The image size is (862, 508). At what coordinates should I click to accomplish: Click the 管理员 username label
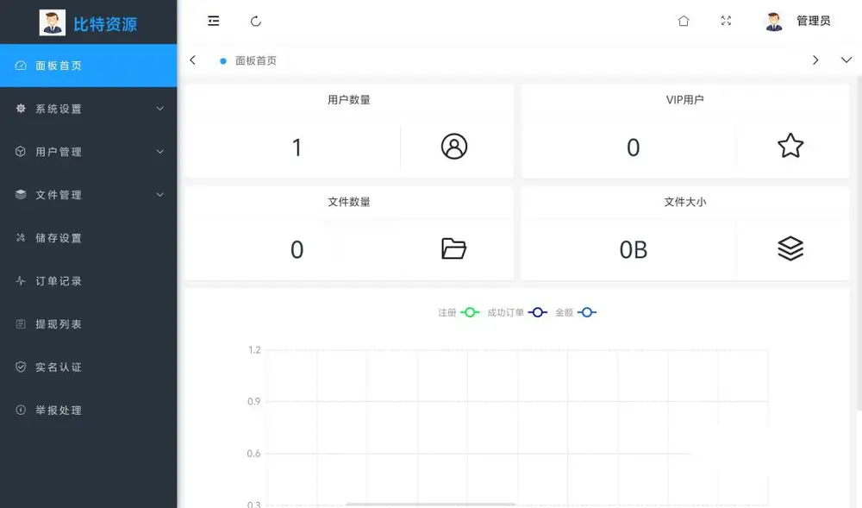pos(813,21)
